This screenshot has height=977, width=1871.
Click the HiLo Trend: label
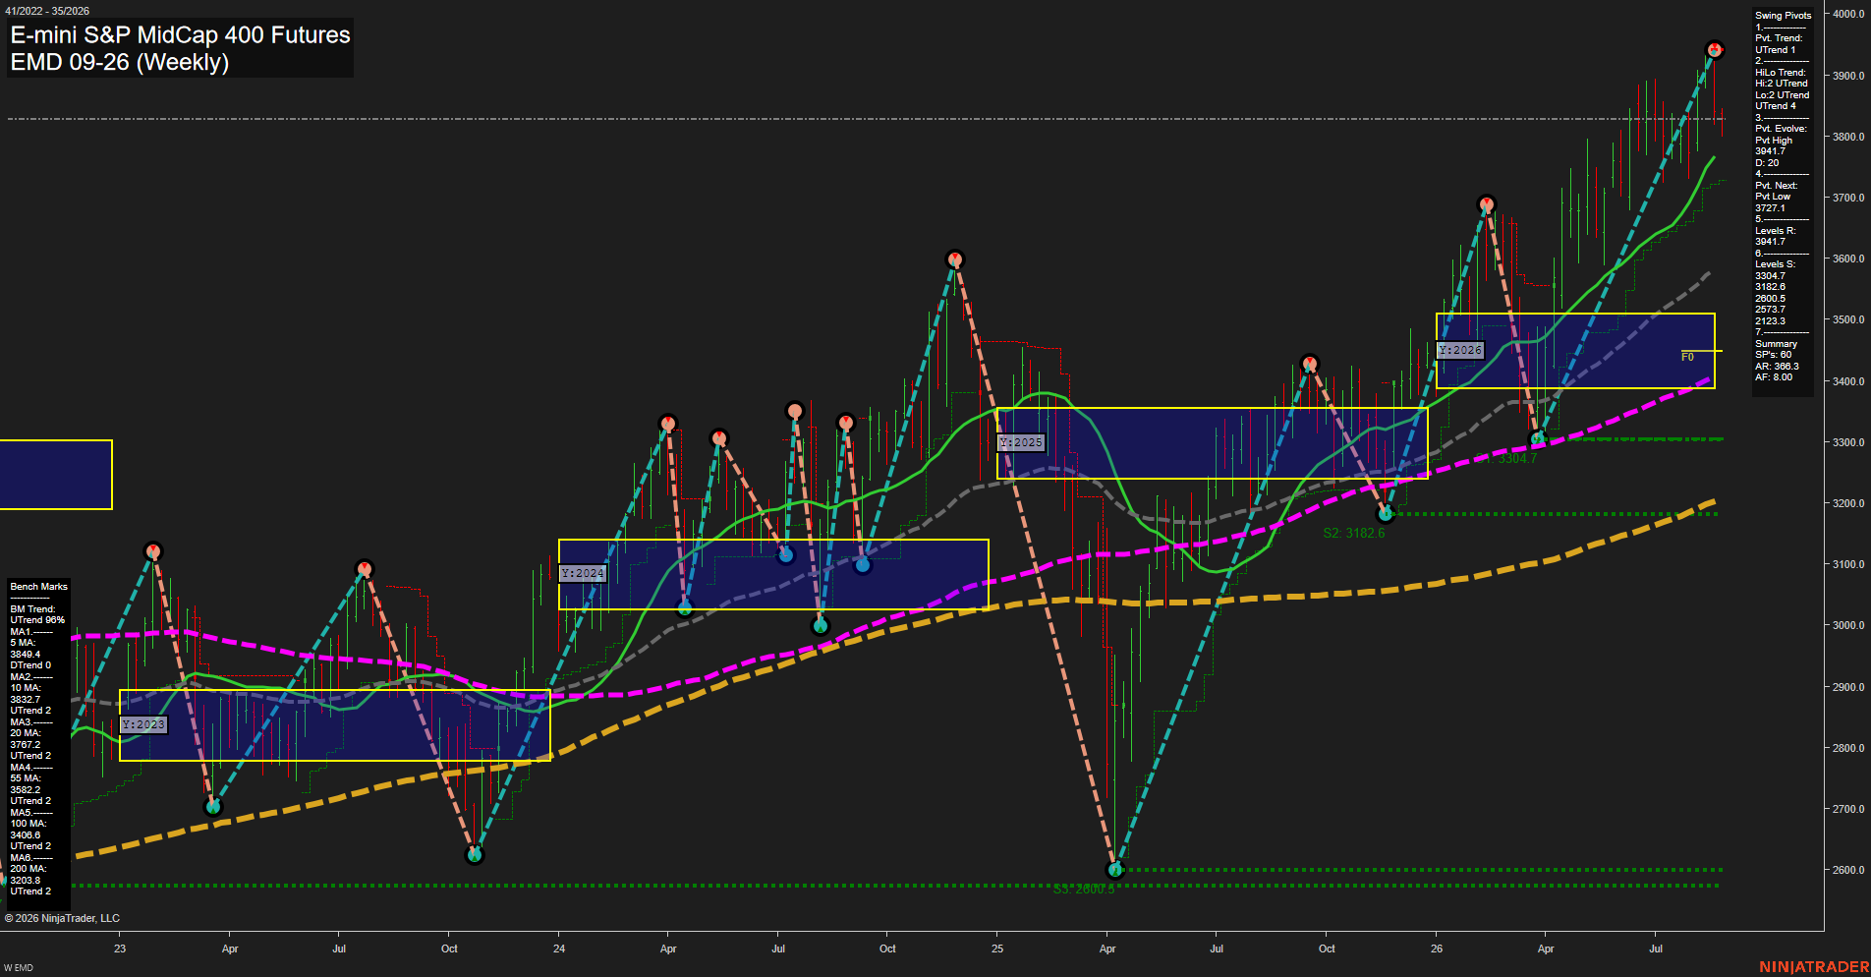pos(1781,73)
